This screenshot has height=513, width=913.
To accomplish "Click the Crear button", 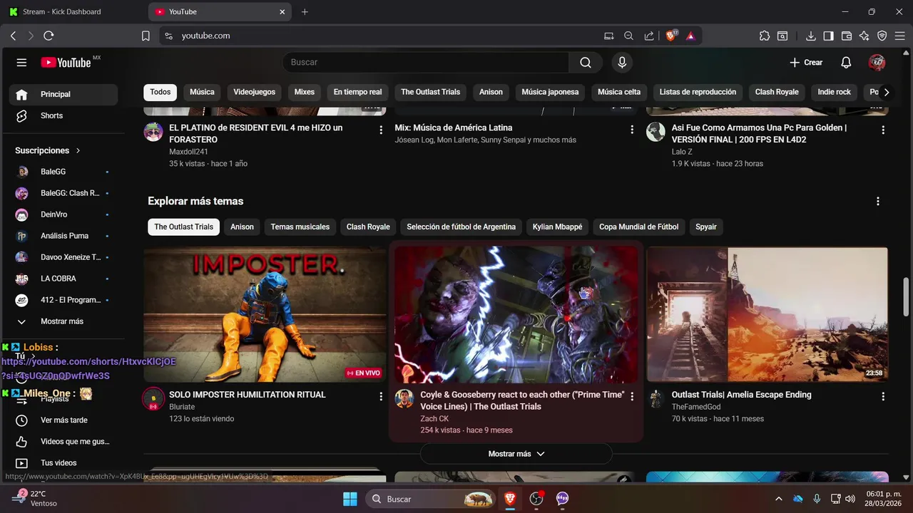I will [x=806, y=63].
